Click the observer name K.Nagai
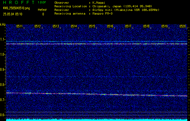Viewport: 190px width, 121px height. 99,3
